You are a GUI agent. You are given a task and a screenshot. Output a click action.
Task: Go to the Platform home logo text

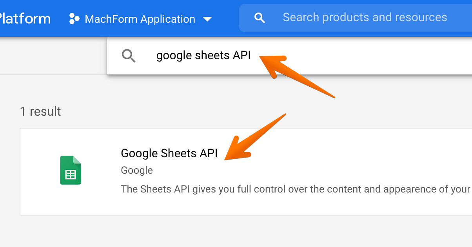click(25, 19)
